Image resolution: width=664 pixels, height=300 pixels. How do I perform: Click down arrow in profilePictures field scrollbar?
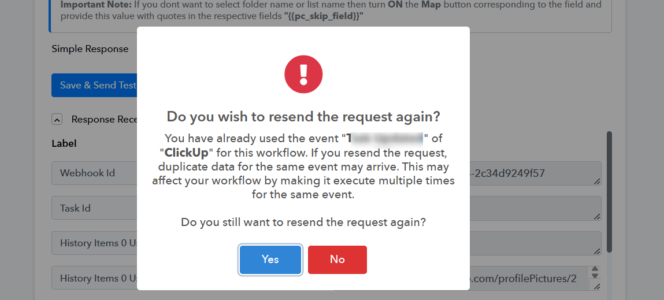(595, 276)
